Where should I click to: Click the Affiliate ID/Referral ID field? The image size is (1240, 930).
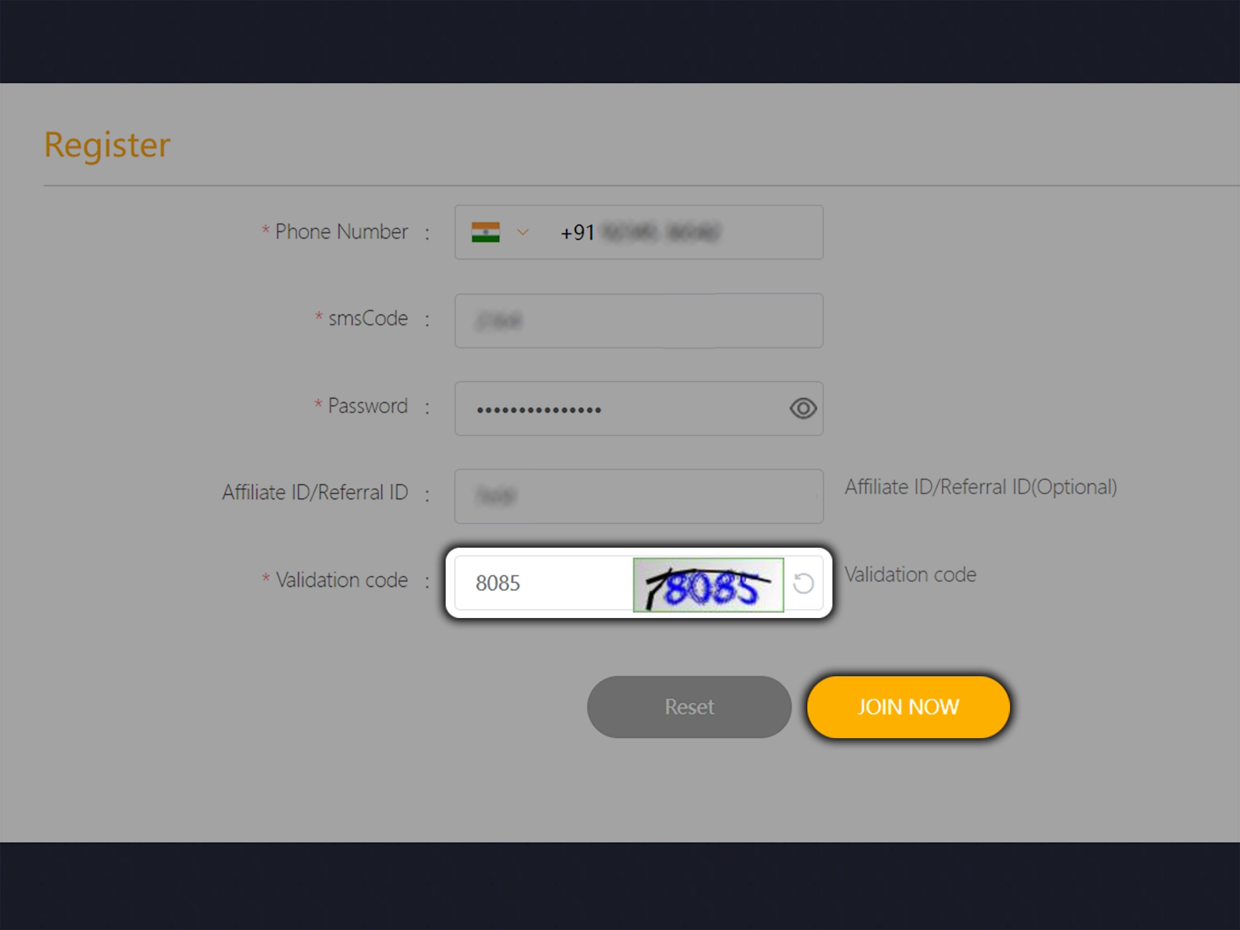tap(639, 490)
